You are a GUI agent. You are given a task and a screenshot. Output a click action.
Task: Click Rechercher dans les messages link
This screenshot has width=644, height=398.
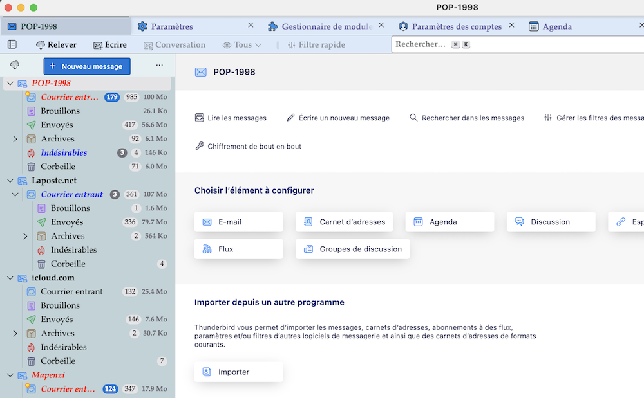tap(467, 118)
